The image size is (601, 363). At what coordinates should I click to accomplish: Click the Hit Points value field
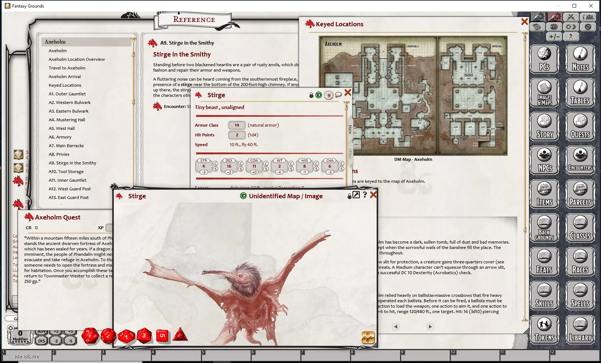(237, 135)
